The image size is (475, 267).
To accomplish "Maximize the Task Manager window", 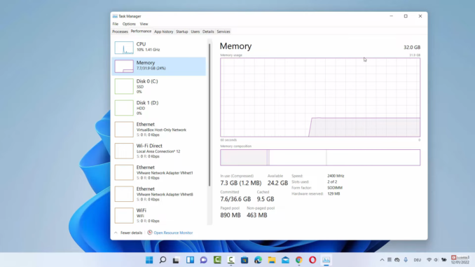I will pyautogui.click(x=406, y=16).
